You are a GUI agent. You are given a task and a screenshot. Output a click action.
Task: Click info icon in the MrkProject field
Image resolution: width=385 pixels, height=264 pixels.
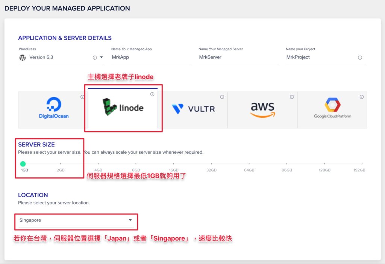[360, 57]
